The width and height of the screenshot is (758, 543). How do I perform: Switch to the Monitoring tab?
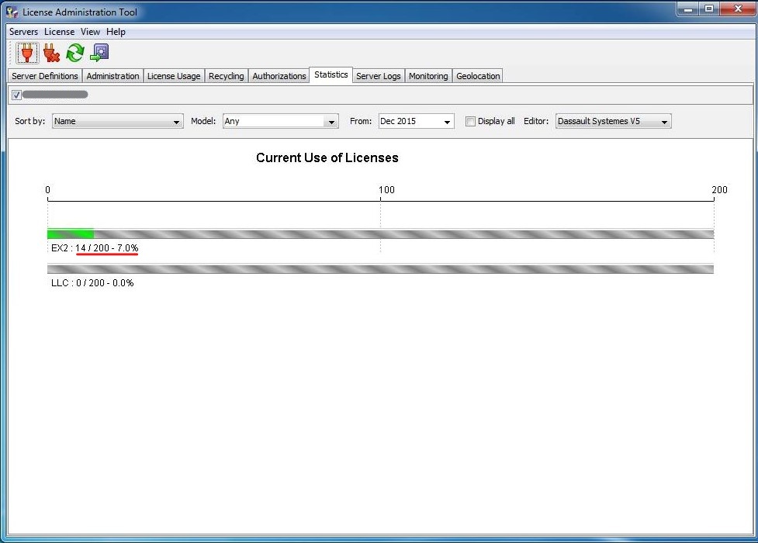428,75
